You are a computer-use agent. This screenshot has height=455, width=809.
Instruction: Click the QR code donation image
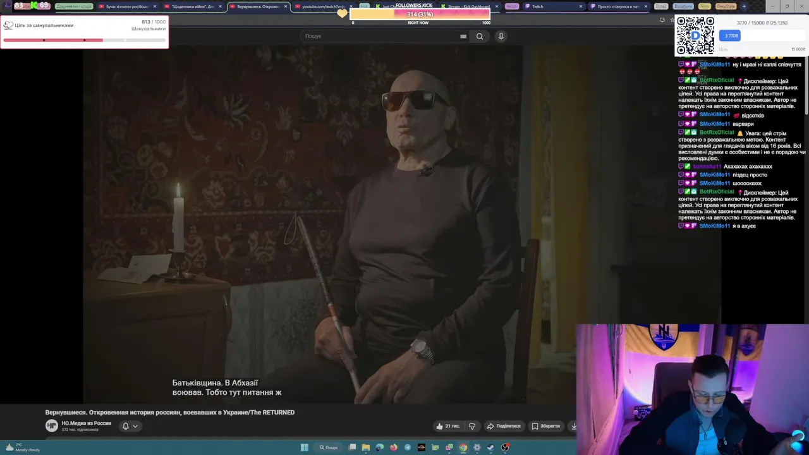tap(695, 36)
